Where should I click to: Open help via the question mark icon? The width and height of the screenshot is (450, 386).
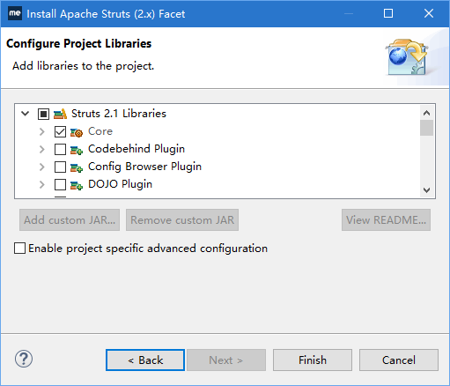[x=24, y=359]
